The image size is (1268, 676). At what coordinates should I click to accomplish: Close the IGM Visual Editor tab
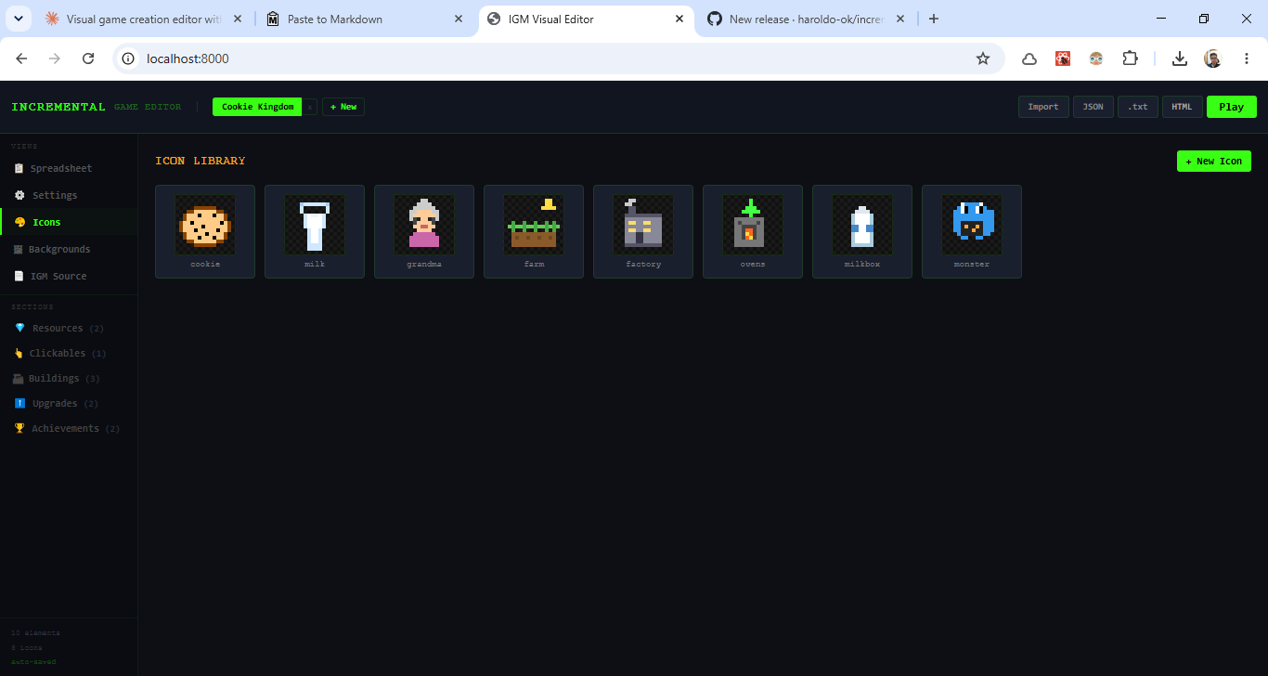point(679,19)
